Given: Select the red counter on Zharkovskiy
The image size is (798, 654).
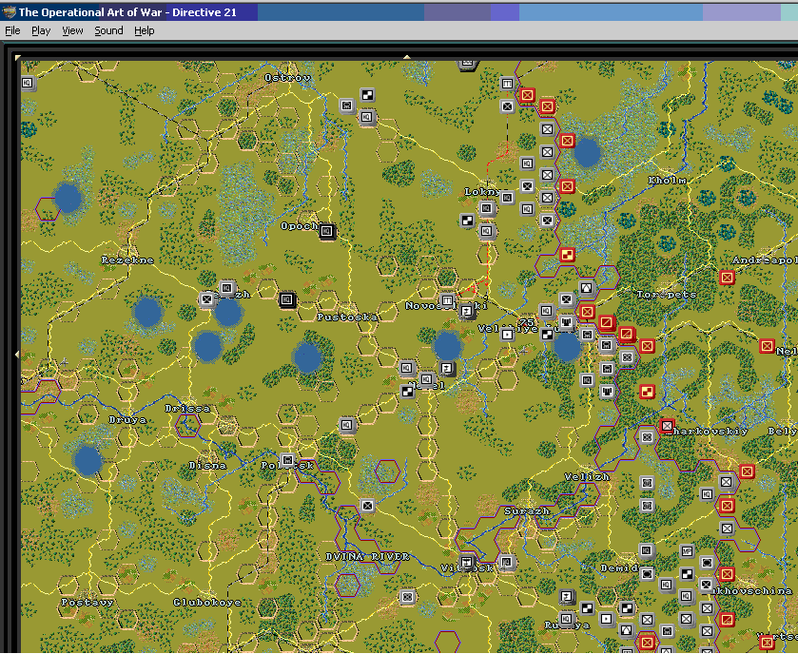Looking at the screenshot, I should 667,426.
